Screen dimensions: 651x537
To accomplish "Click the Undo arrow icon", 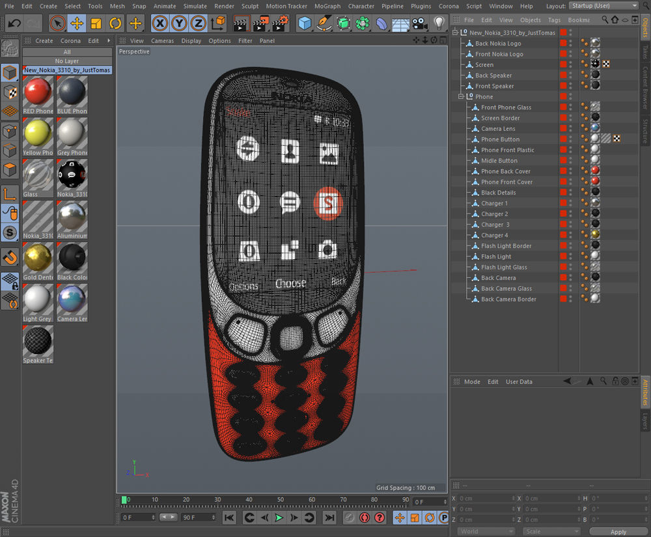I will pyautogui.click(x=14, y=23).
